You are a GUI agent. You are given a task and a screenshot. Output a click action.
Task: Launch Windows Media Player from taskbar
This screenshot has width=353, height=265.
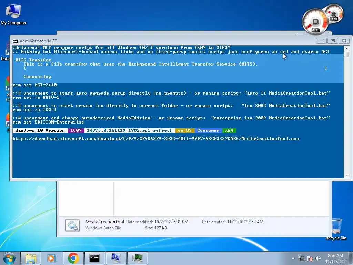52,258
